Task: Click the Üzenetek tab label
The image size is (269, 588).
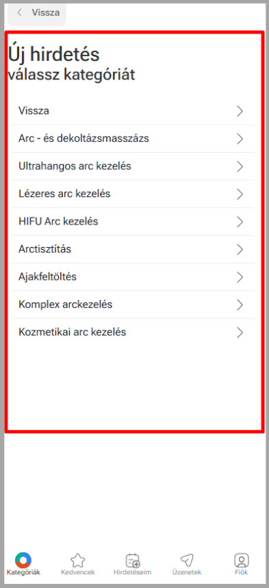Action: [187, 573]
